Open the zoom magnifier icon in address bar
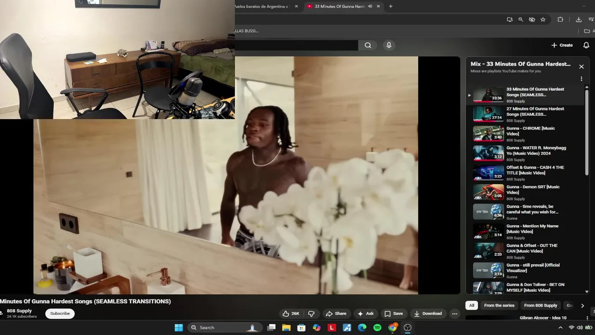 point(521,20)
